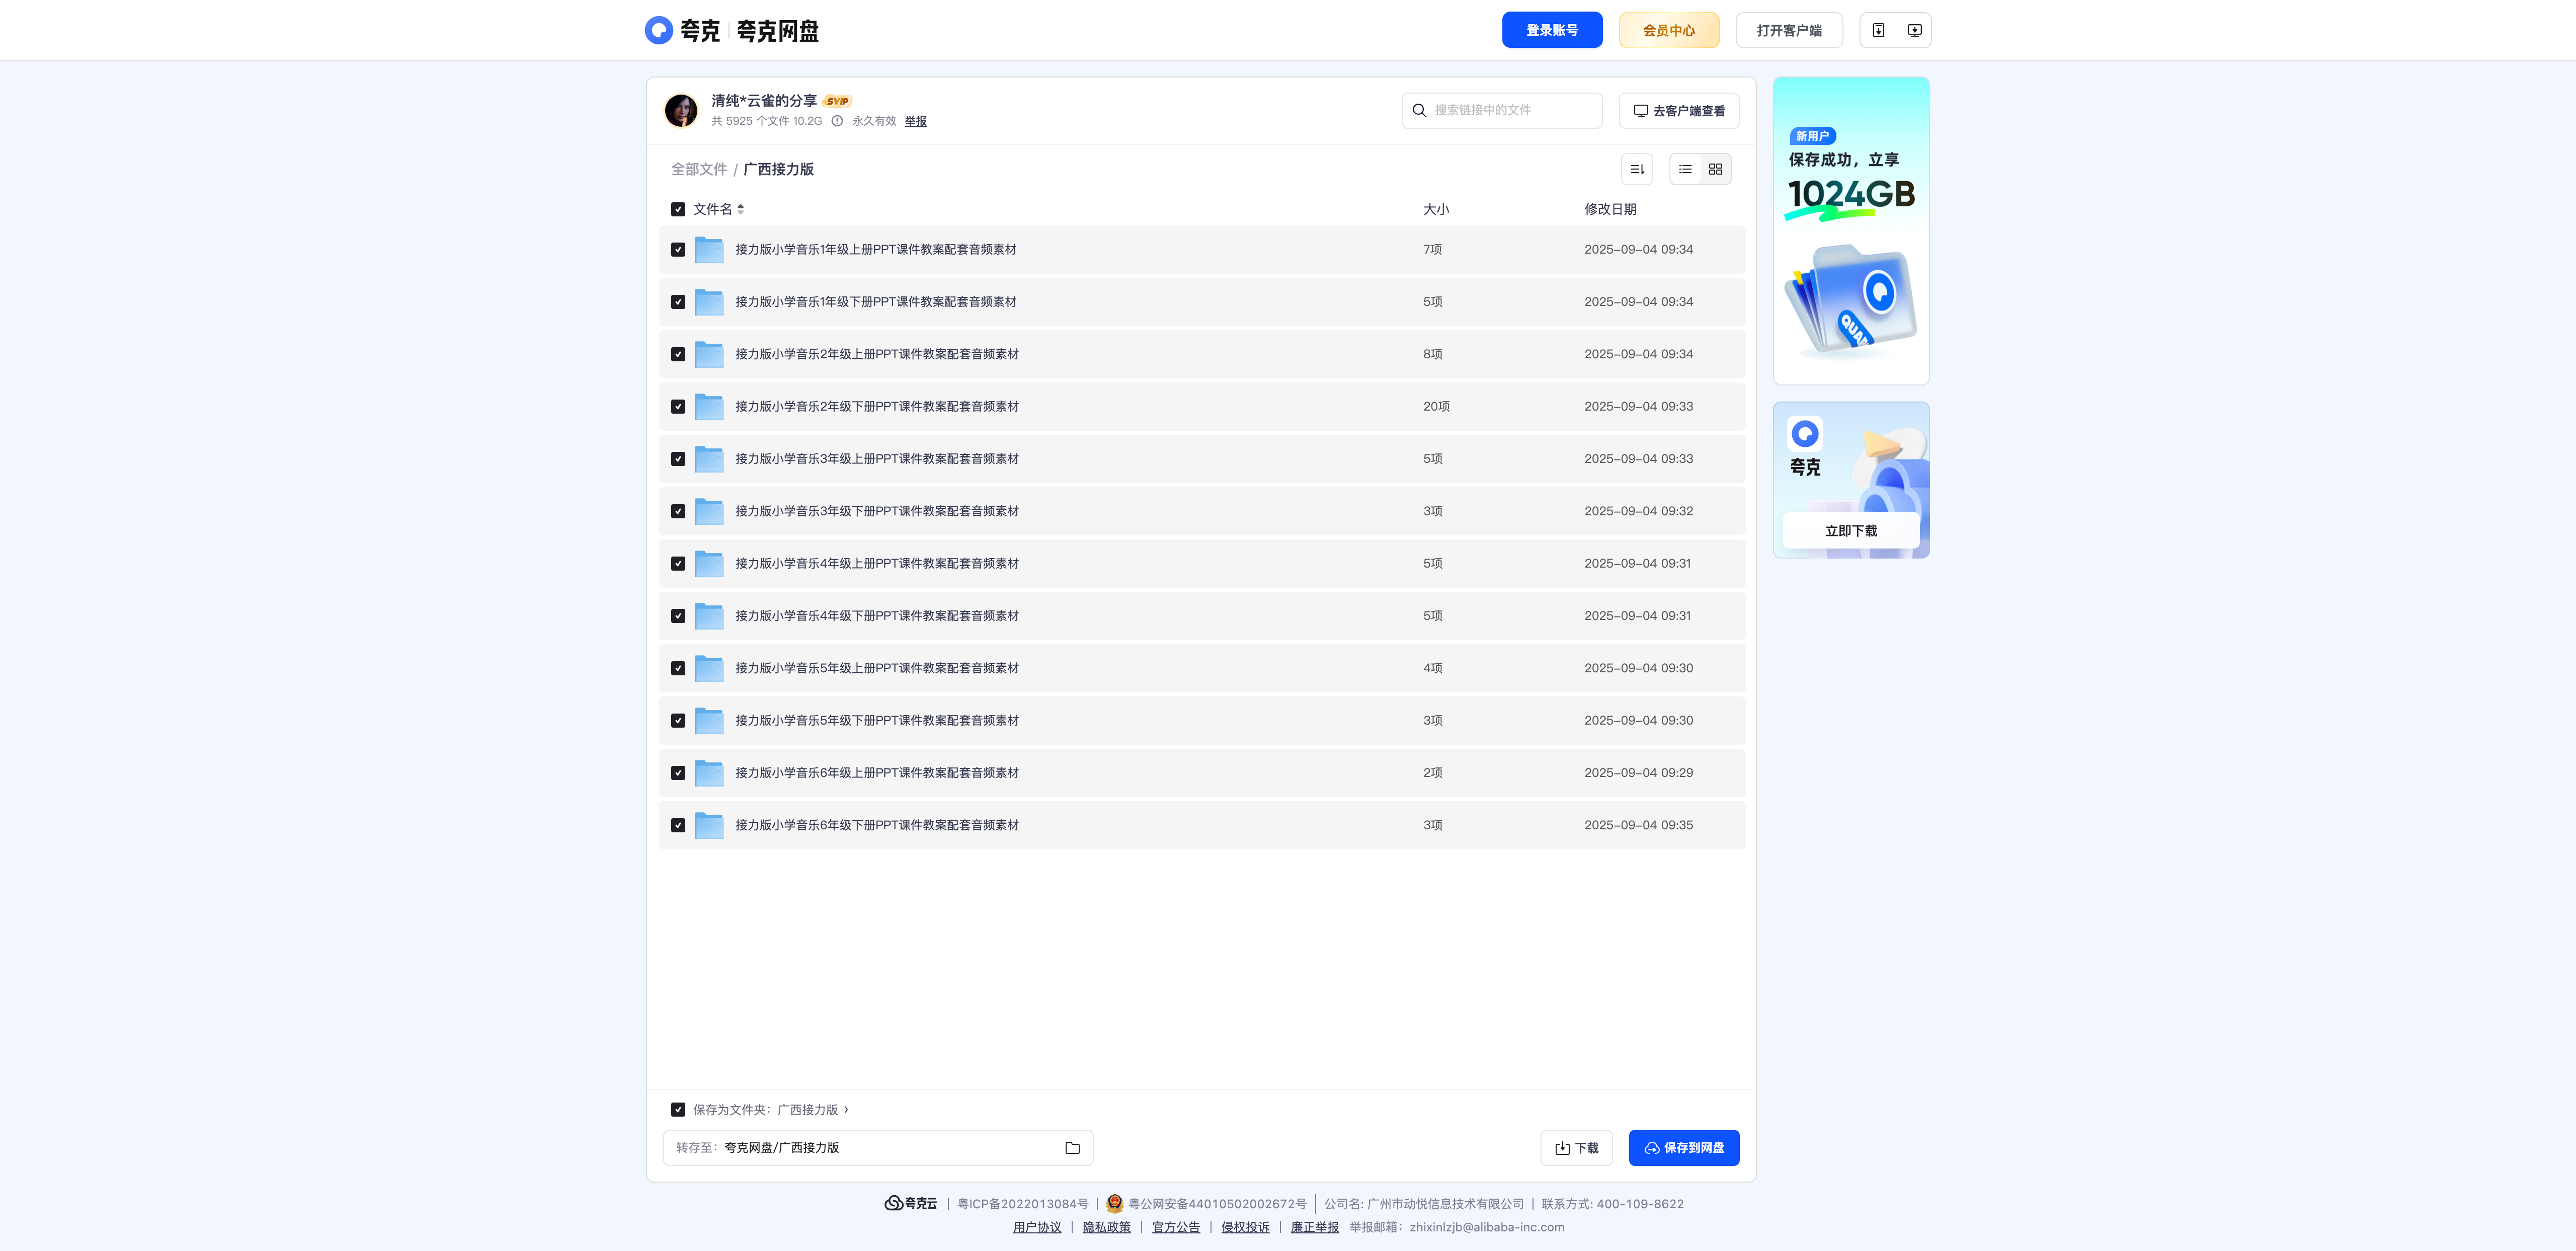Click the Quark logo icon
Image resolution: width=2576 pixels, height=1251 pixels.
[x=658, y=30]
